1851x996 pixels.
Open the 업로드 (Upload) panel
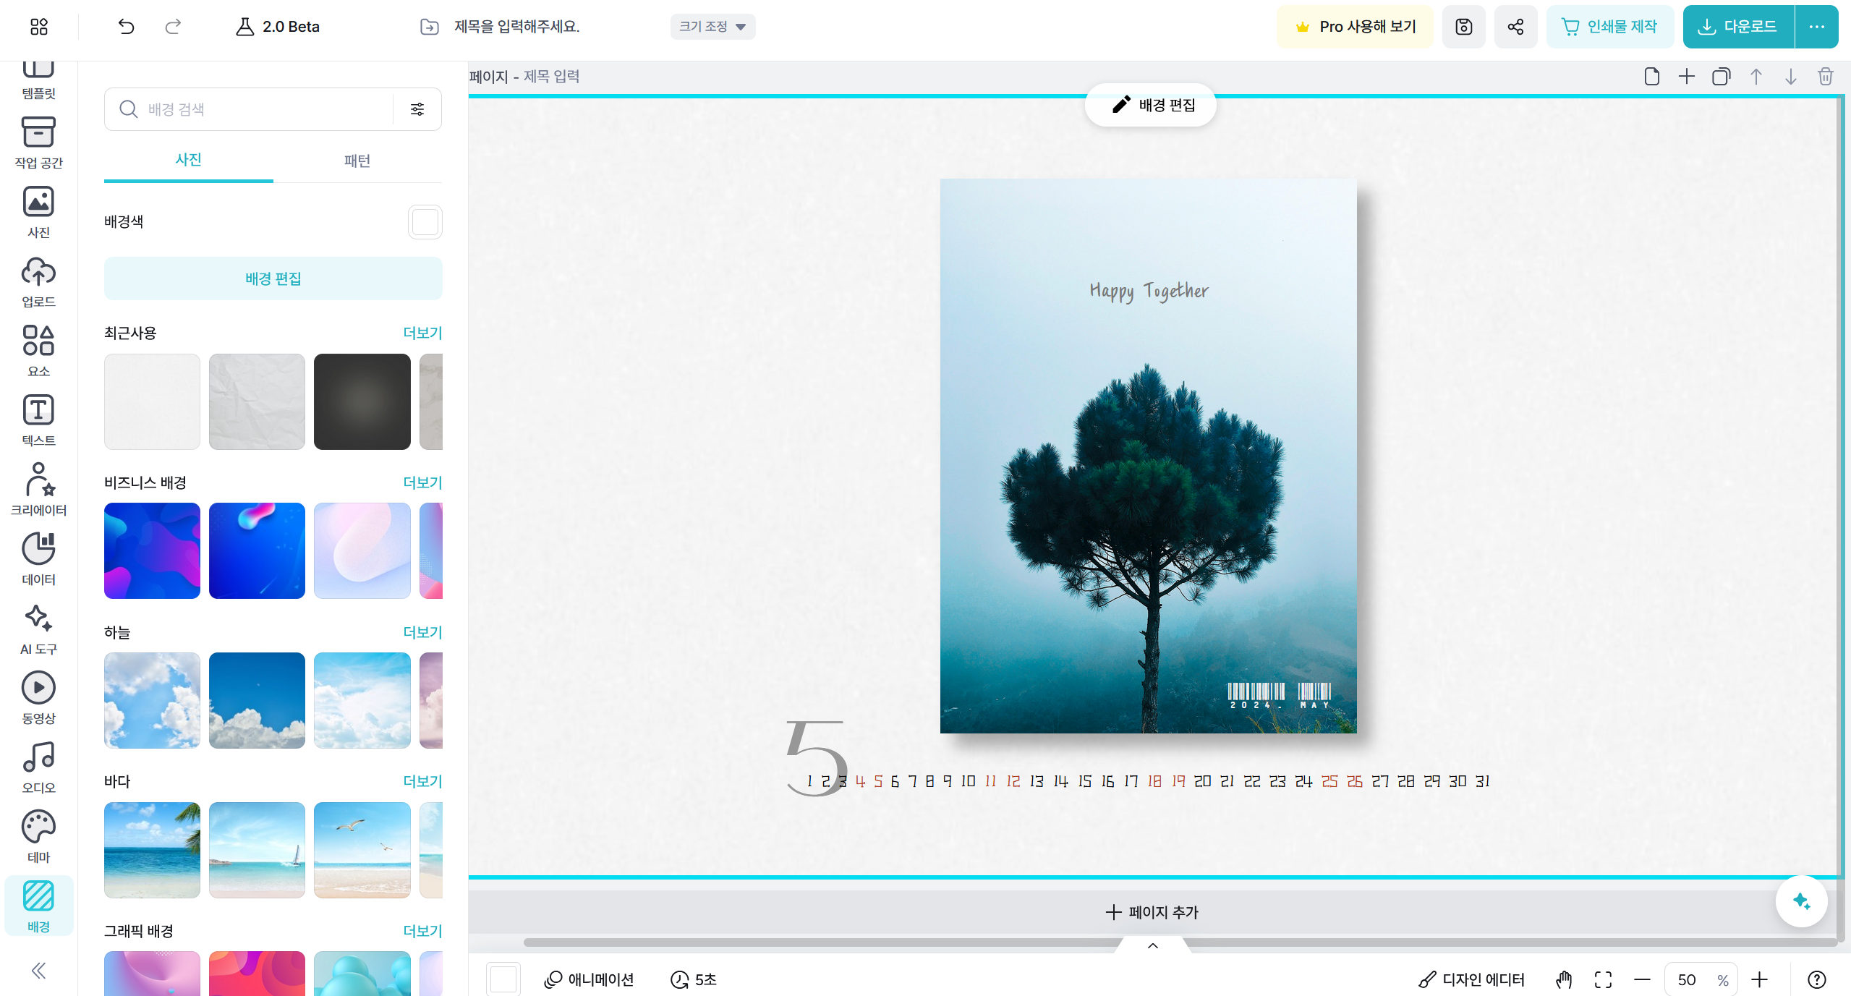click(38, 281)
